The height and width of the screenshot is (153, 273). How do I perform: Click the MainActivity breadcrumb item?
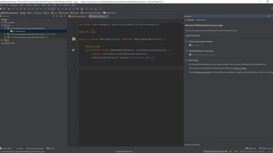109,13
